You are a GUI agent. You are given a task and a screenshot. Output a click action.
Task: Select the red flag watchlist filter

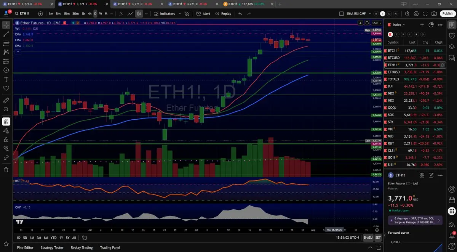click(390, 34)
